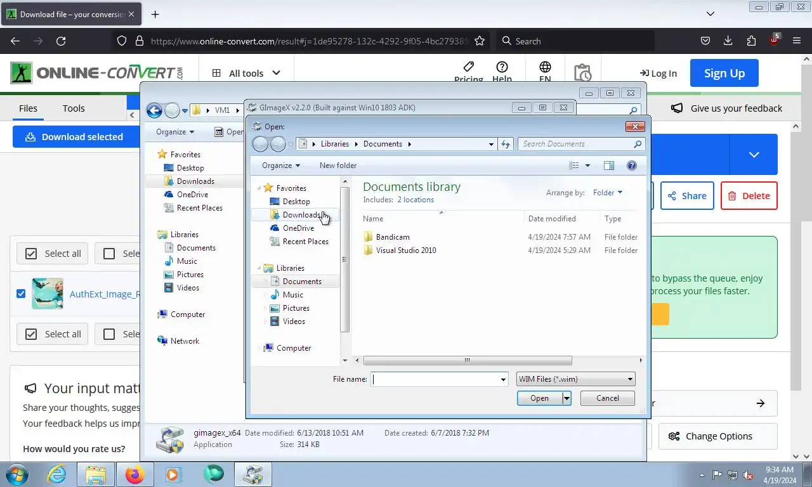Viewport: 812px width, 487px height.
Task: Click the browser back arrow
Action: [x=16, y=41]
